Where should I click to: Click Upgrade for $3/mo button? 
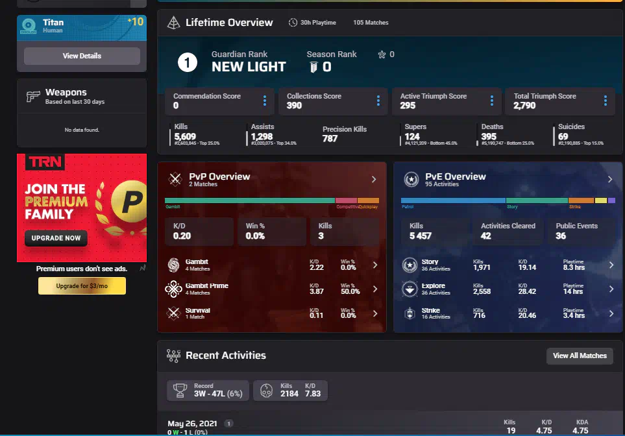point(82,286)
